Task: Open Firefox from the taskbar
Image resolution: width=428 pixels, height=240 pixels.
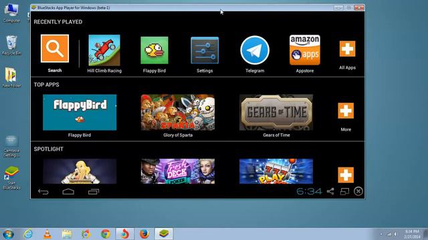Action: click(144, 234)
